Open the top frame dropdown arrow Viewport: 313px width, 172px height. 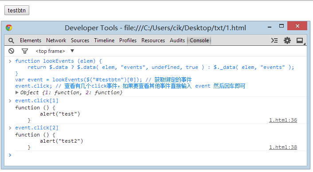(72, 51)
